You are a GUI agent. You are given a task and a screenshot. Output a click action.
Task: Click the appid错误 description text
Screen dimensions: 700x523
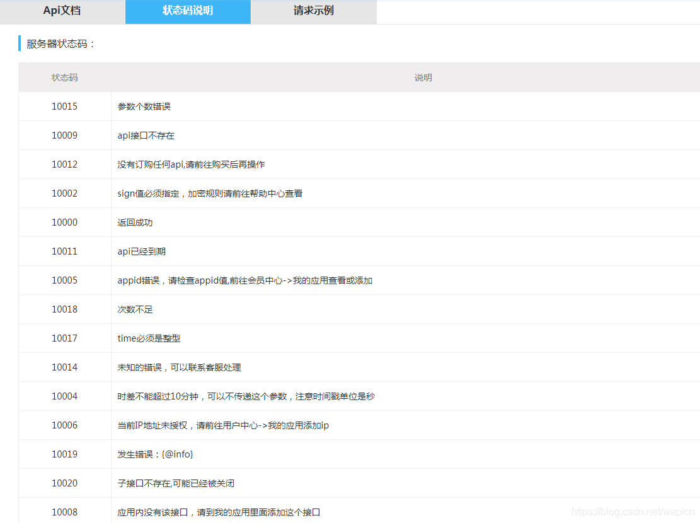[x=244, y=280]
